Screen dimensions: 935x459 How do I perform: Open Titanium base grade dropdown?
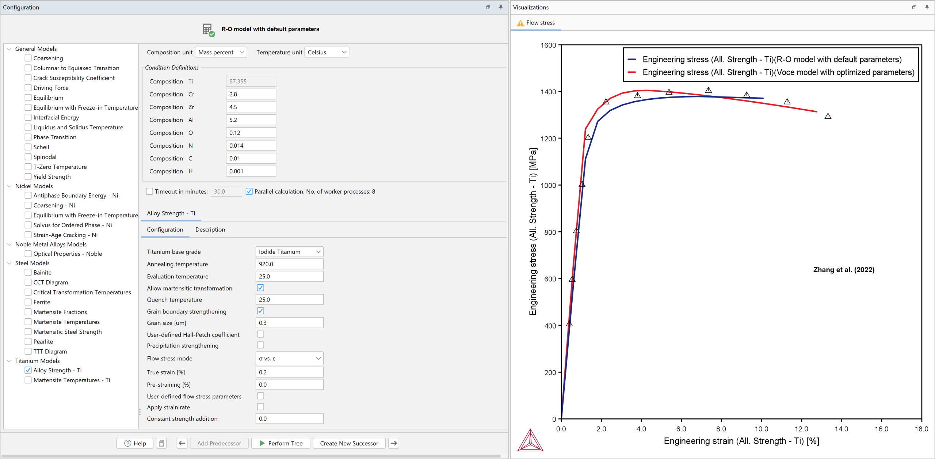pyautogui.click(x=290, y=252)
